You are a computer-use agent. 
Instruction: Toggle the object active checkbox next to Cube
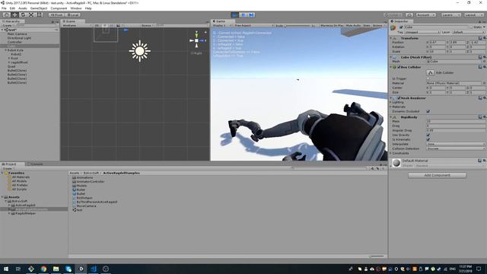401,27
